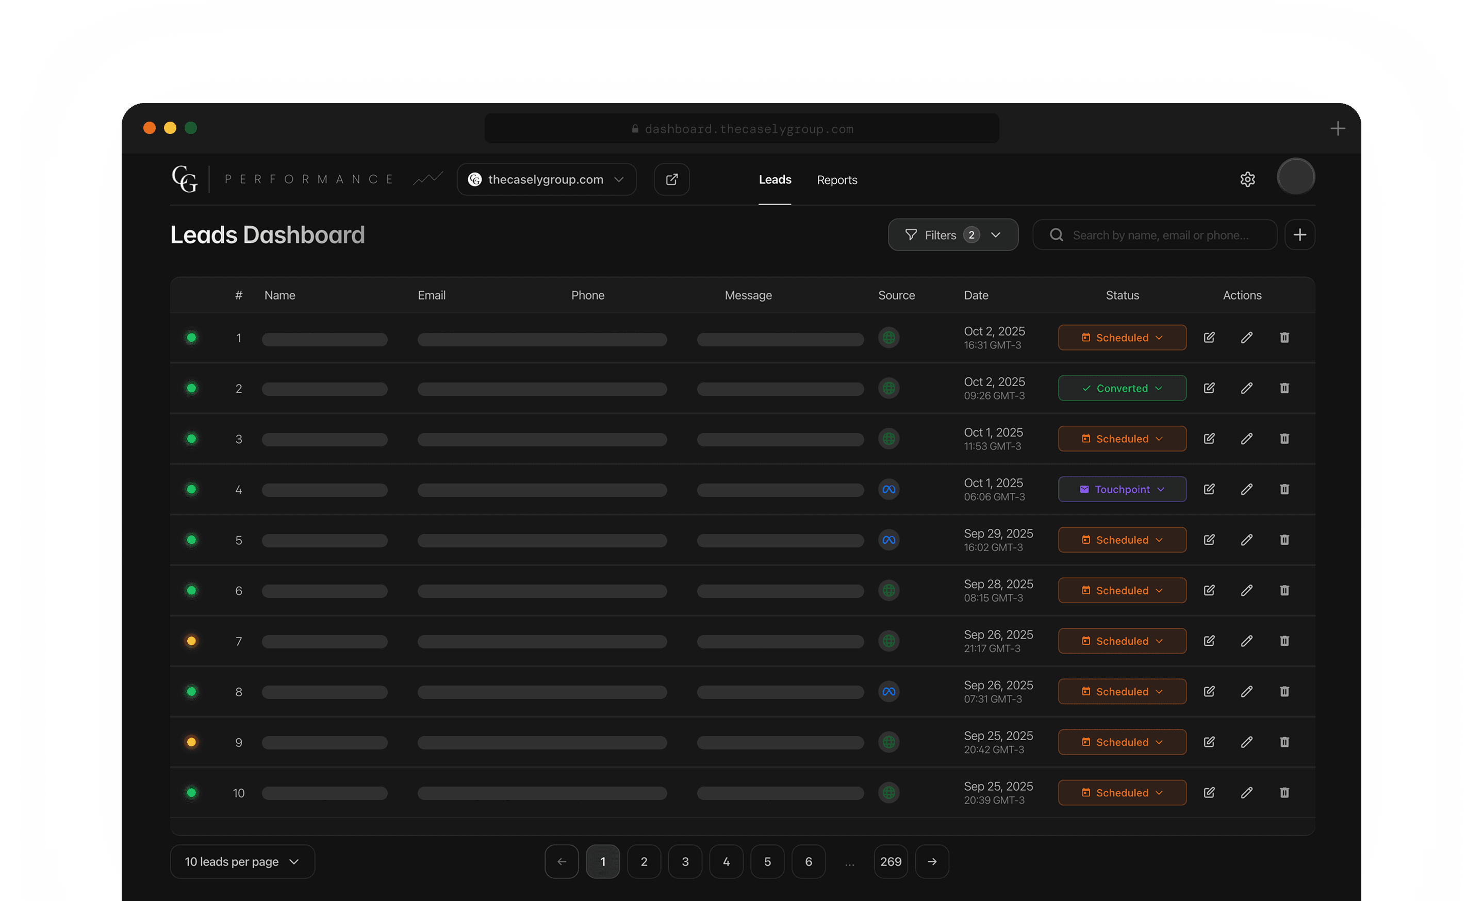
Task: Go to next page arrow
Action: [x=932, y=861]
